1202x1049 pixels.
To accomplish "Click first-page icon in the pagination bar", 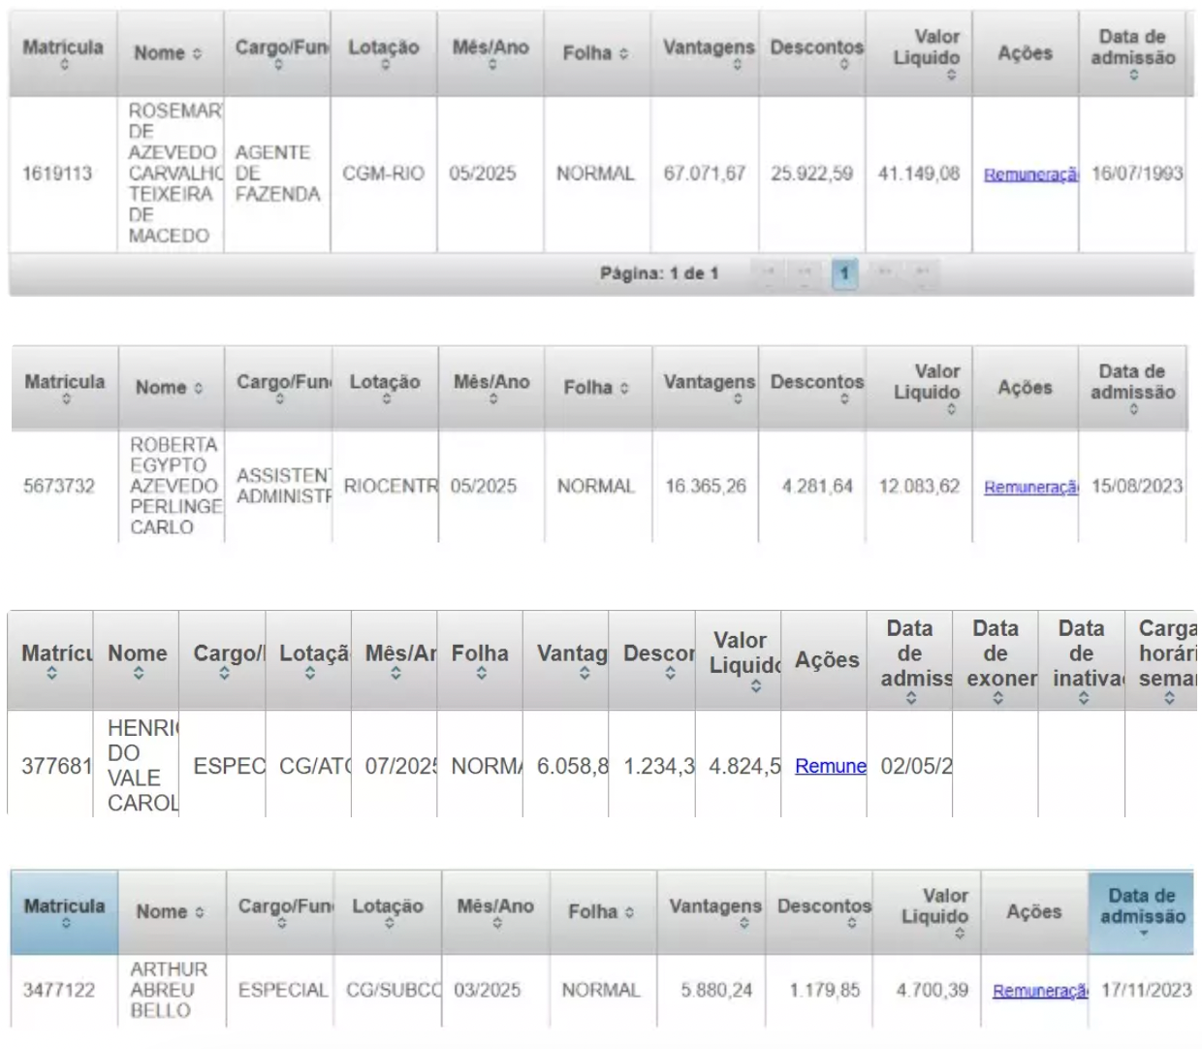I will tap(768, 273).
